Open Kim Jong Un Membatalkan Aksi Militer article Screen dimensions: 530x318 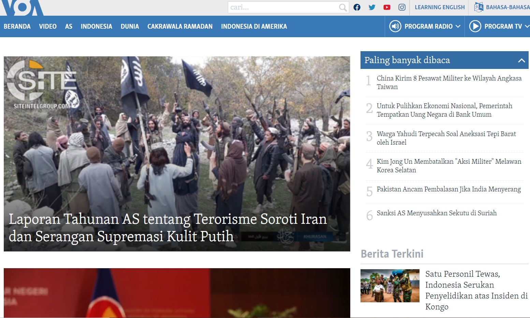pyautogui.click(x=449, y=165)
